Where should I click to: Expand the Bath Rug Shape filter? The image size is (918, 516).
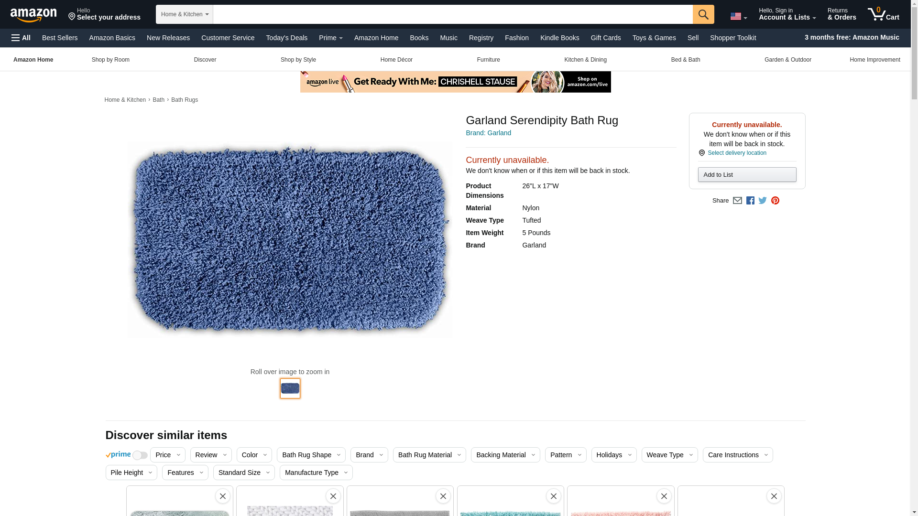pos(311,455)
